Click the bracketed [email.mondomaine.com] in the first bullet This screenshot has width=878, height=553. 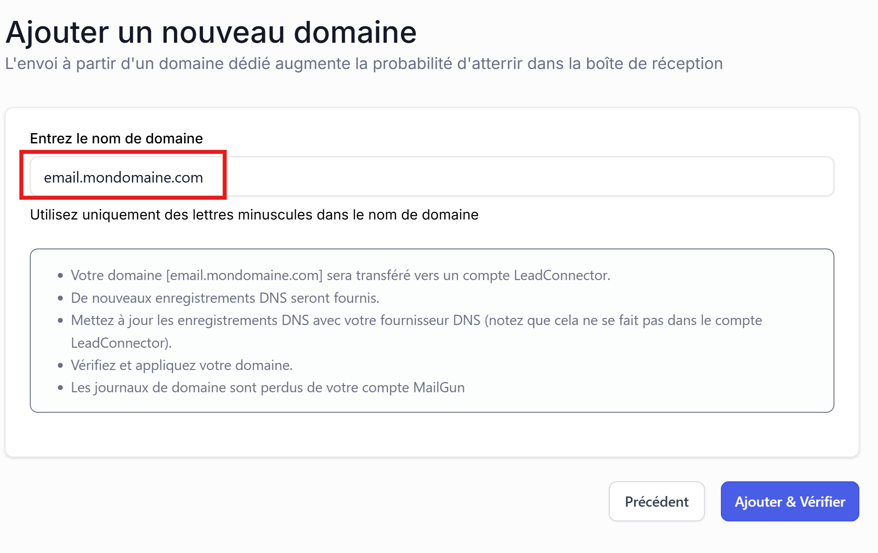tap(244, 275)
